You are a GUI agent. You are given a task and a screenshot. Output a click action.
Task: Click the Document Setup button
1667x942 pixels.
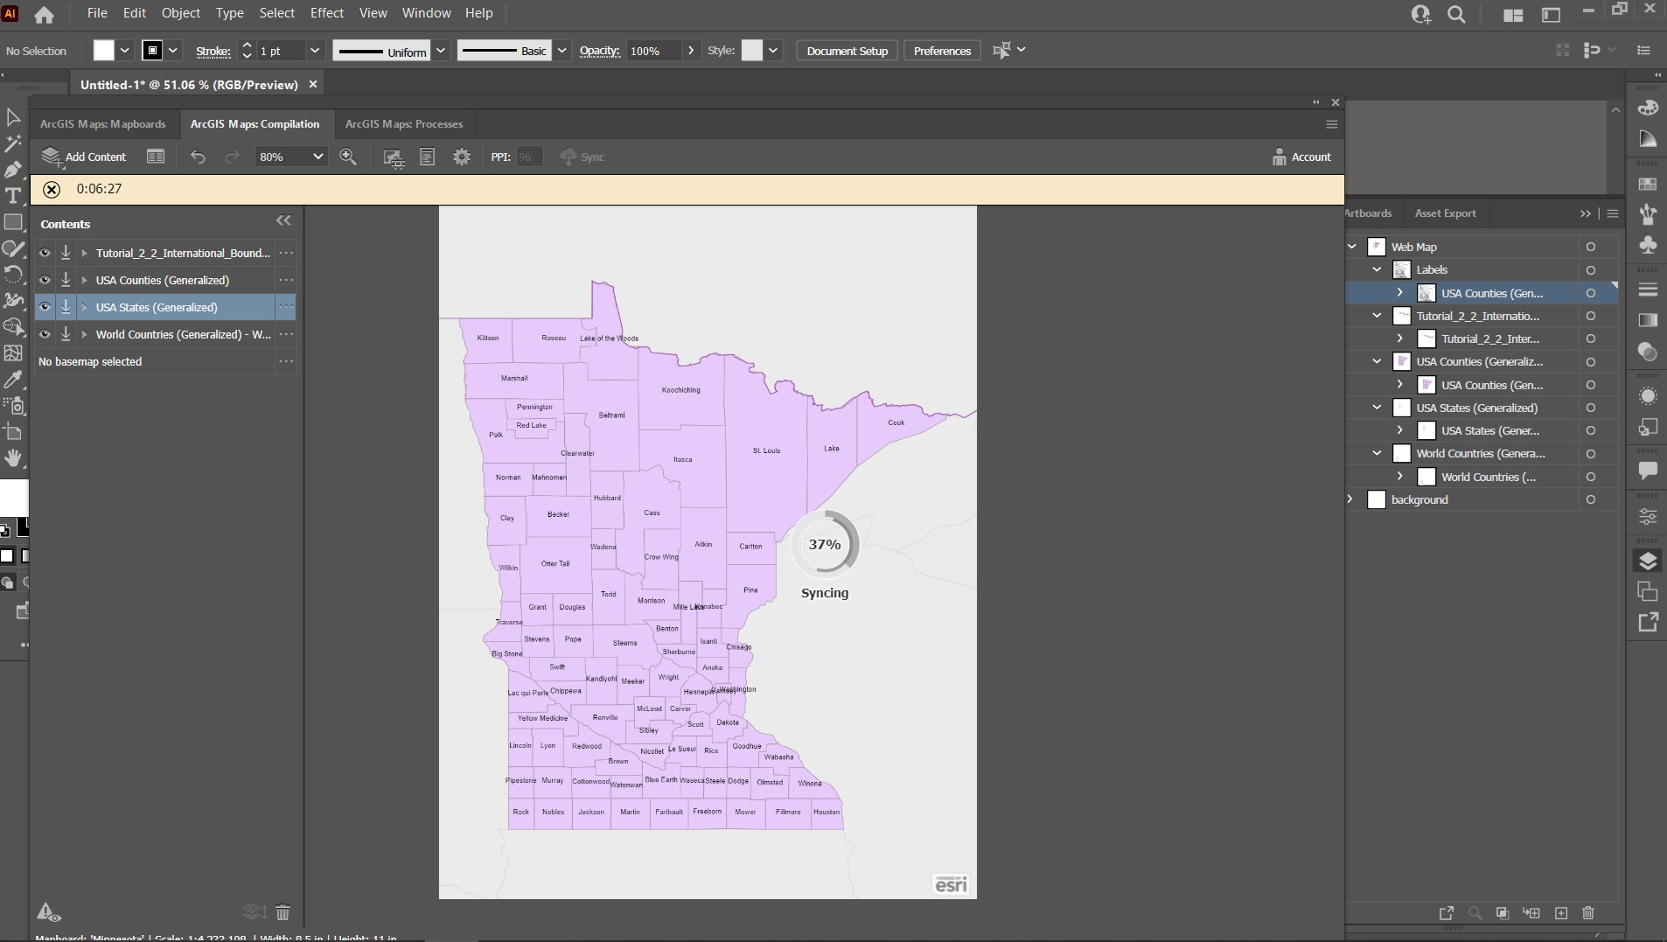[845, 50]
